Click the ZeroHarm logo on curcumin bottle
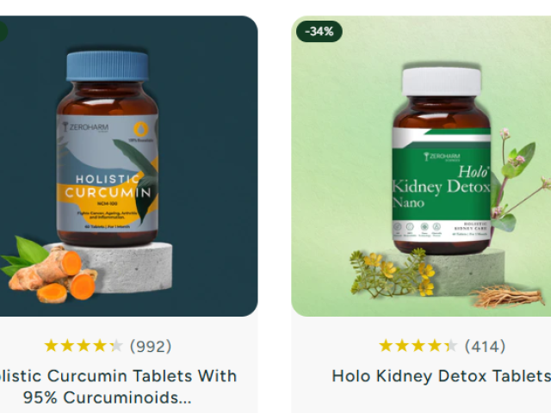The height and width of the screenshot is (413, 551). (x=85, y=126)
